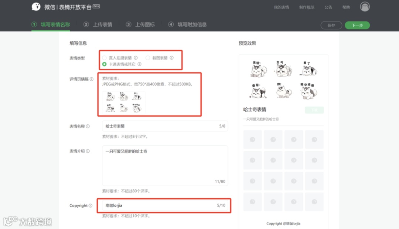Click 哈士奇表情 title in preview panel
399x229 pixels.
[x=255, y=110]
